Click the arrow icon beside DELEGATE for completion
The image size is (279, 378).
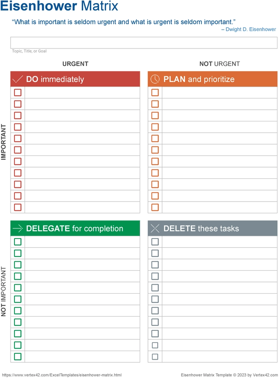18,228
